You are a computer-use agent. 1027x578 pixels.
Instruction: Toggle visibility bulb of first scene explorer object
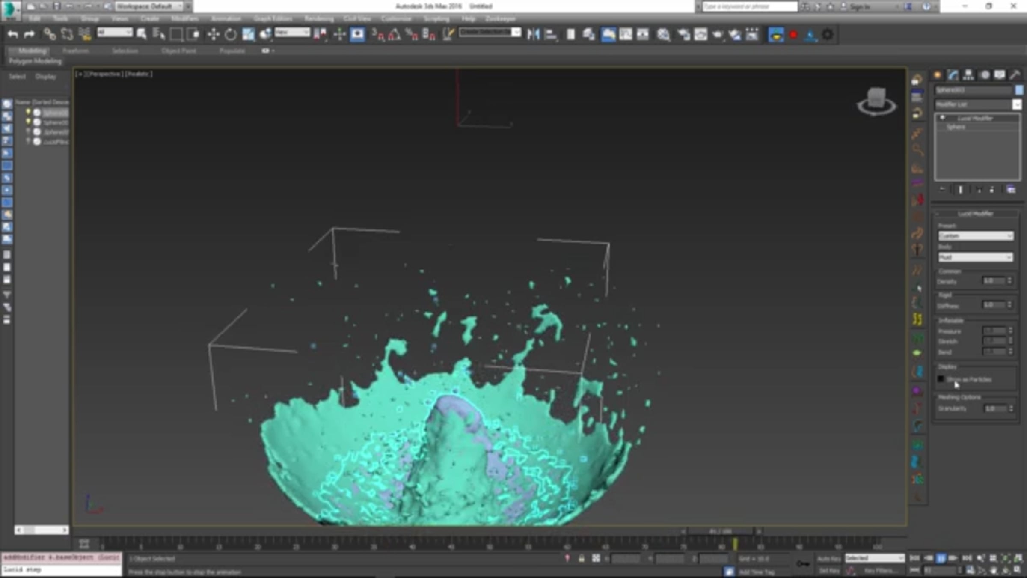point(28,112)
